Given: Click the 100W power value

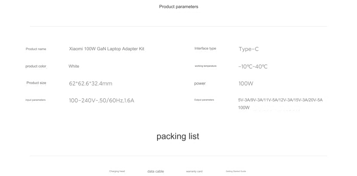Looking at the screenshot, I should (246, 84).
